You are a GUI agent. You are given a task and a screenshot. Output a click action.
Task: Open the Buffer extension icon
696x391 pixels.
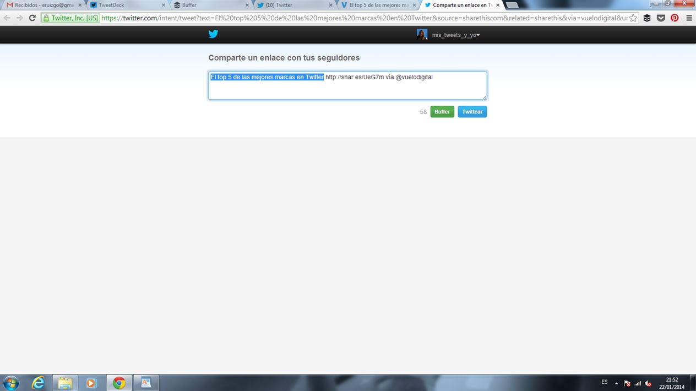point(647,18)
